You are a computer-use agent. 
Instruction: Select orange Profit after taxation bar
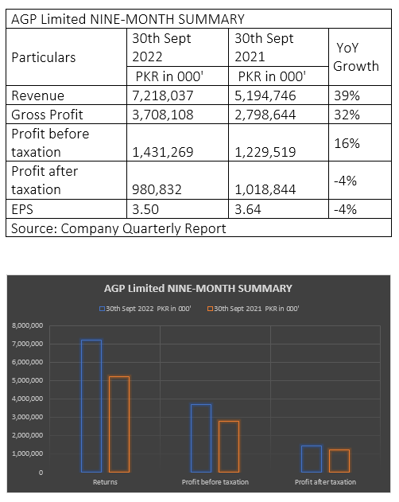click(x=339, y=461)
